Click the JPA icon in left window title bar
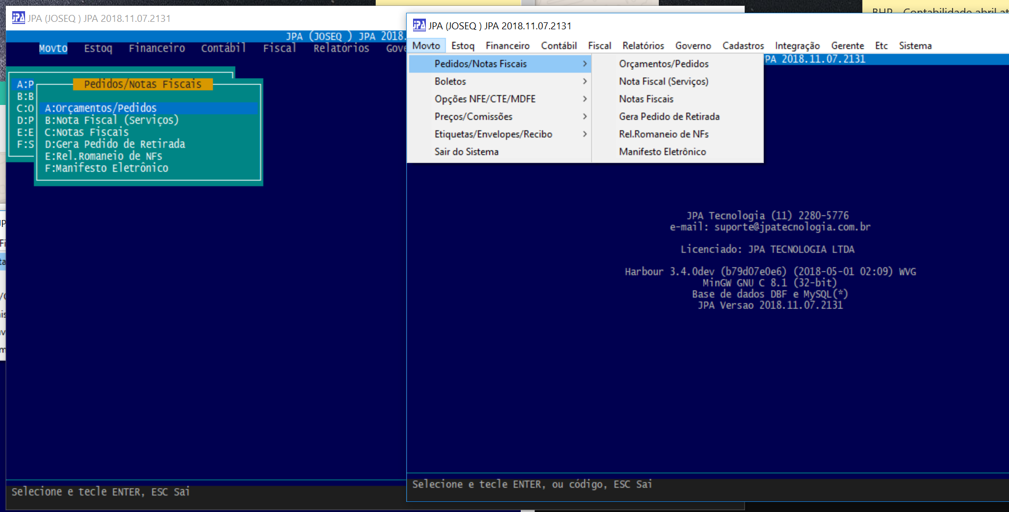This screenshot has height=512, width=1009. coord(19,18)
